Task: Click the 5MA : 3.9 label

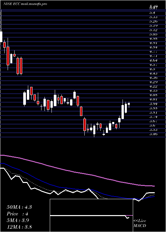Action: pyautogui.click(x=18, y=220)
